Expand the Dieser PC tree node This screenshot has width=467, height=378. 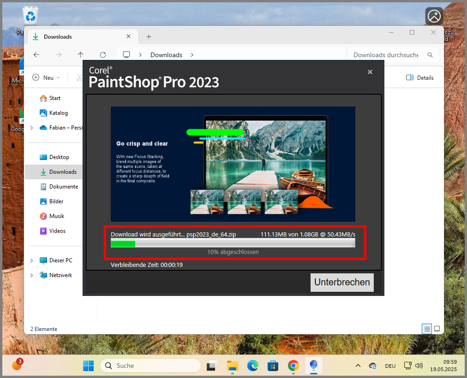click(31, 260)
